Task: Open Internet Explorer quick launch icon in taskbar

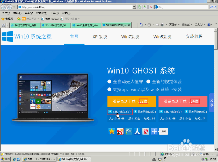Action: tap(14, 159)
